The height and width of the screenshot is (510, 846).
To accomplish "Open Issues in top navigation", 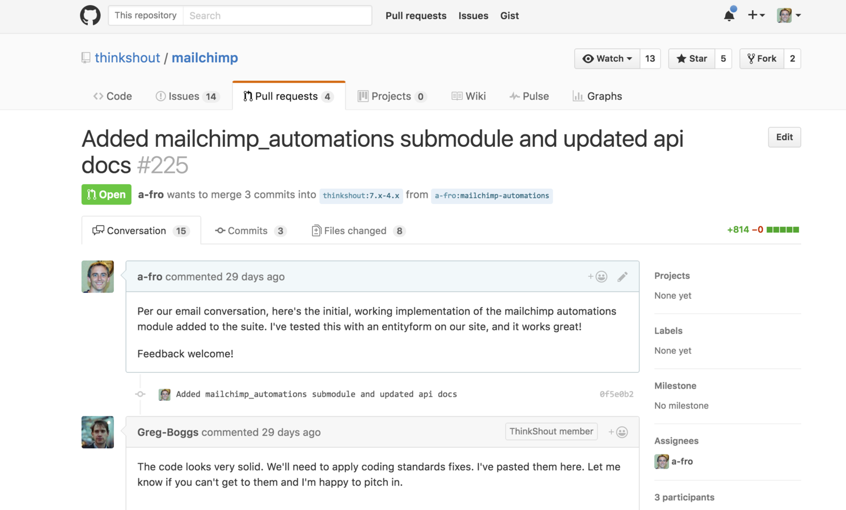I will (x=473, y=16).
